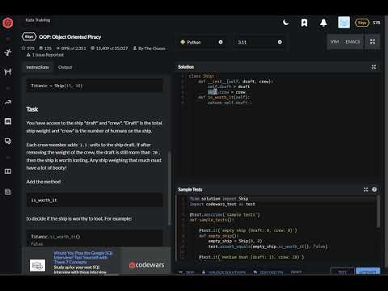
Task: Switch to the Instructions tab
Action: pyautogui.click(x=37, y=67)
